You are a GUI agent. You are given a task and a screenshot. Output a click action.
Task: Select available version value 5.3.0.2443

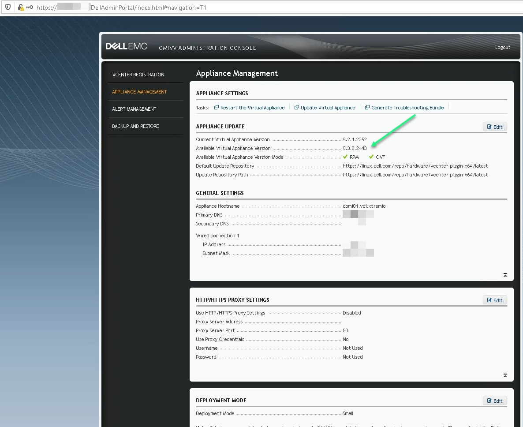[355, 148]
